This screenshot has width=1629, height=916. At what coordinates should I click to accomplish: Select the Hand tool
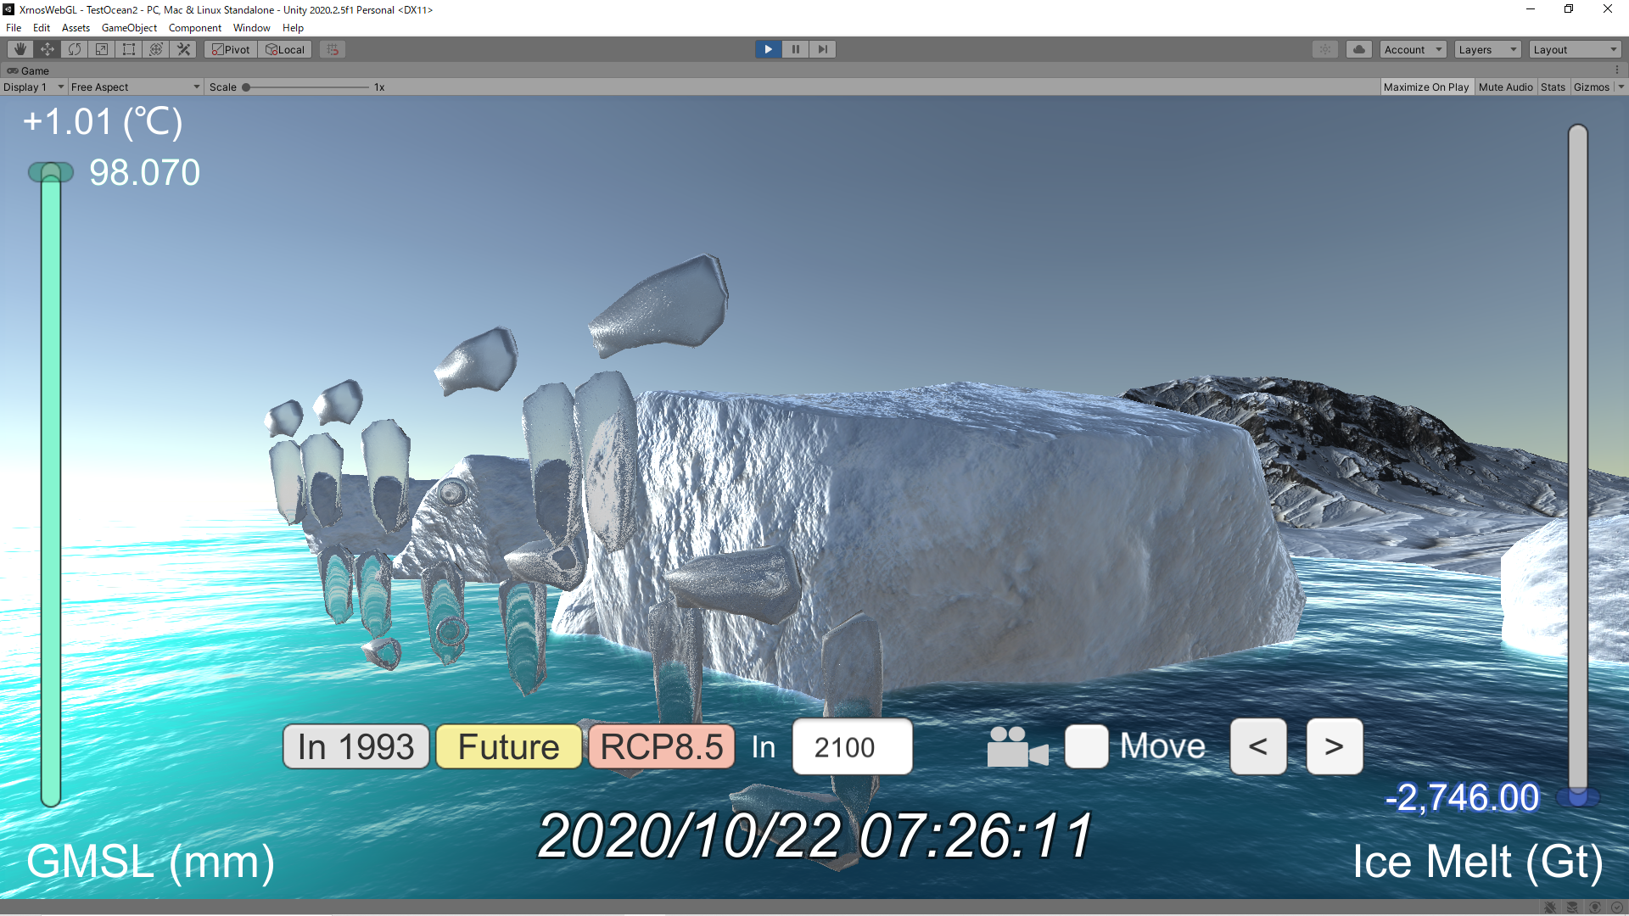(20, 49)
